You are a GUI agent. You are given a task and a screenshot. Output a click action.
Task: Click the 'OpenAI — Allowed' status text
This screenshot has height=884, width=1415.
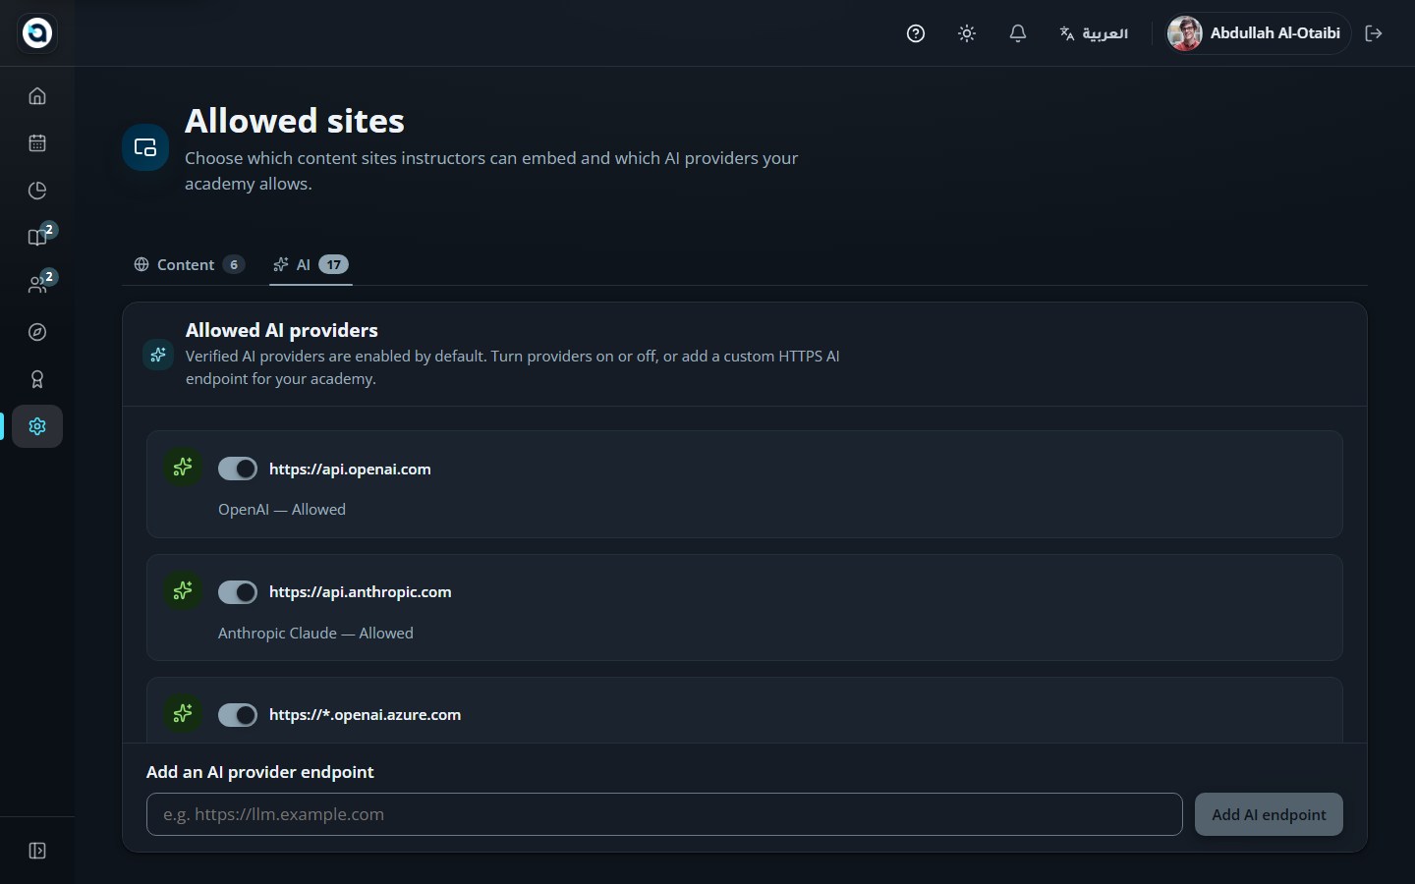[282, 510]
